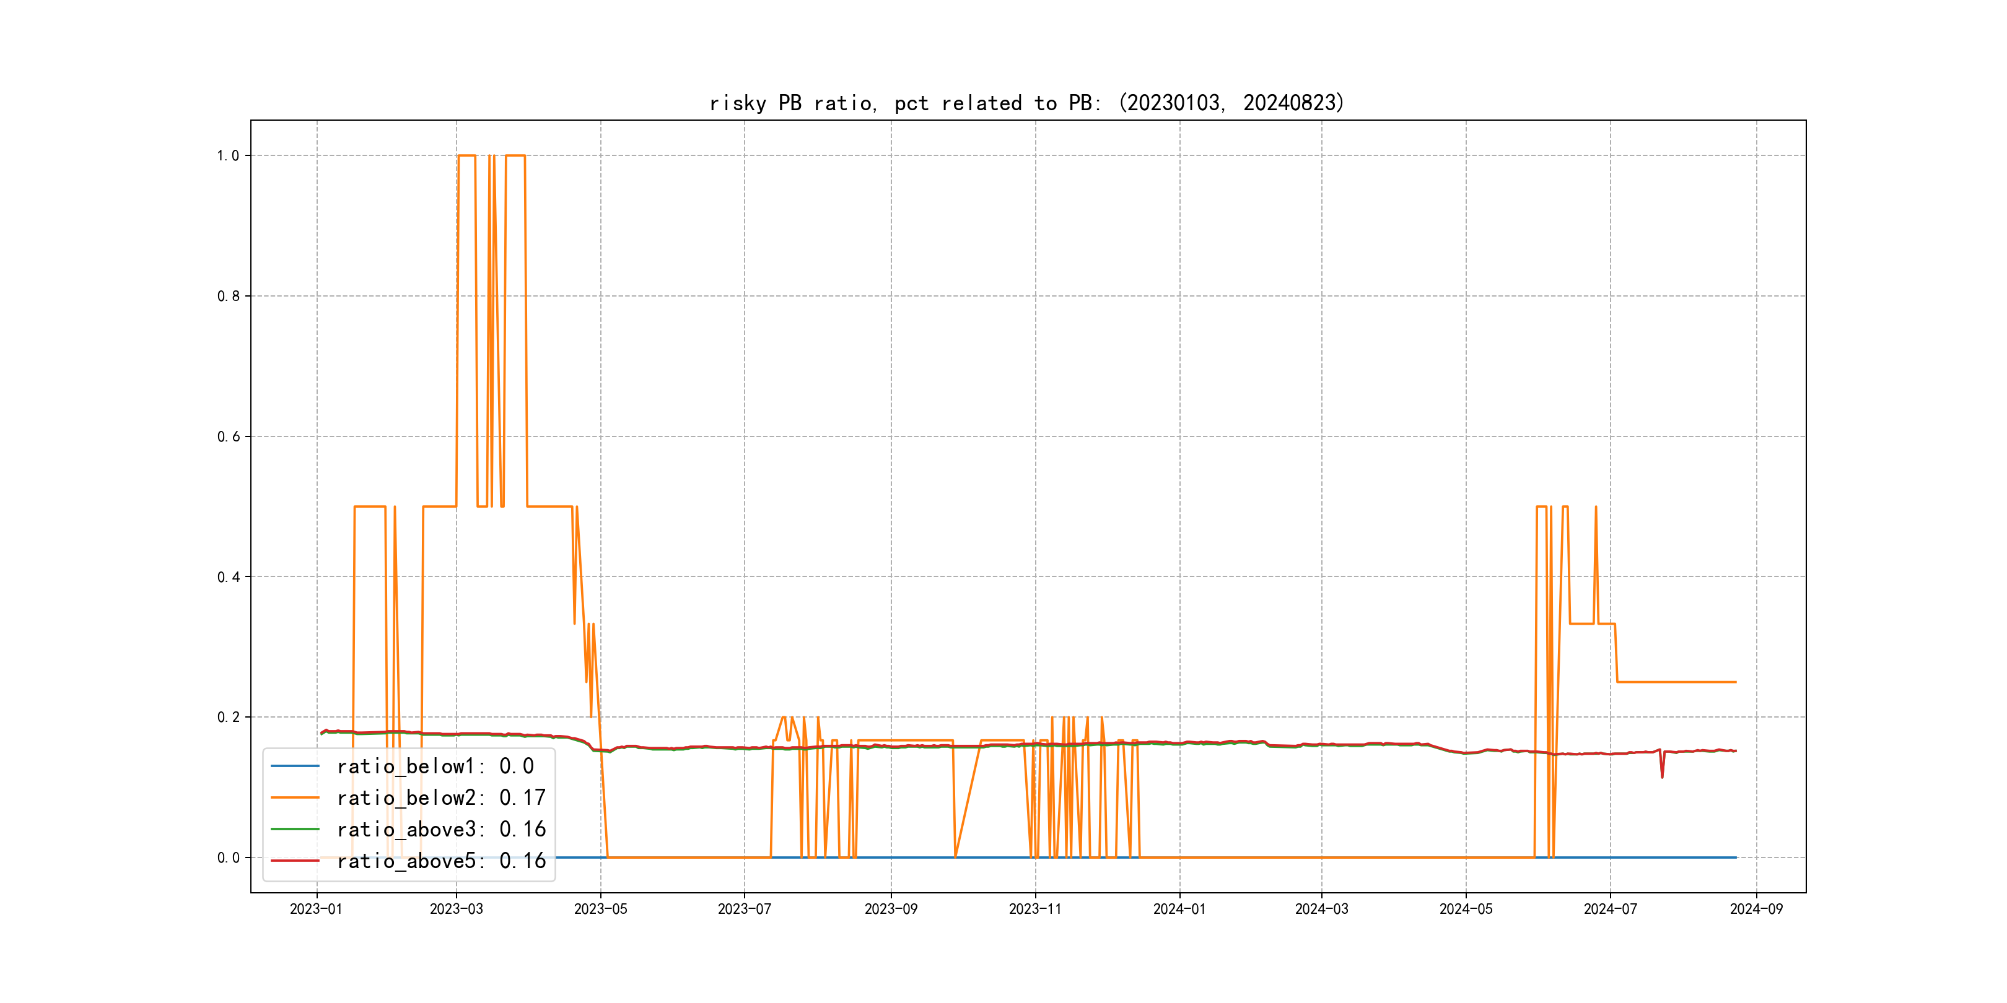Click the green ratio_above3 legend line sample
Viewport: 2007px width, 1003px height.
(x=294, y=830)
